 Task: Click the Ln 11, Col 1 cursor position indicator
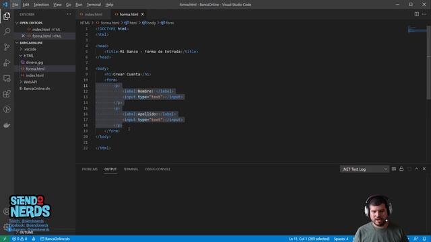pyautogui.click(x=309, y=239)
